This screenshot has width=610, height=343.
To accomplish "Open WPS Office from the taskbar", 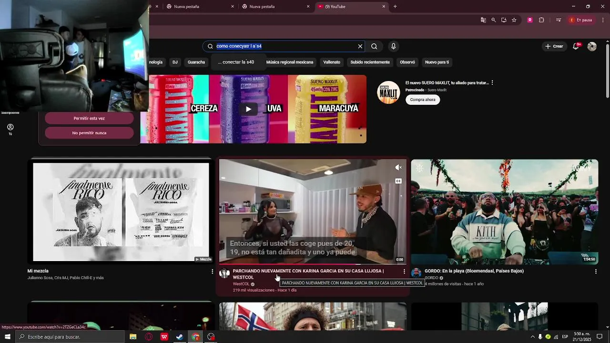I will pos(164,337).
